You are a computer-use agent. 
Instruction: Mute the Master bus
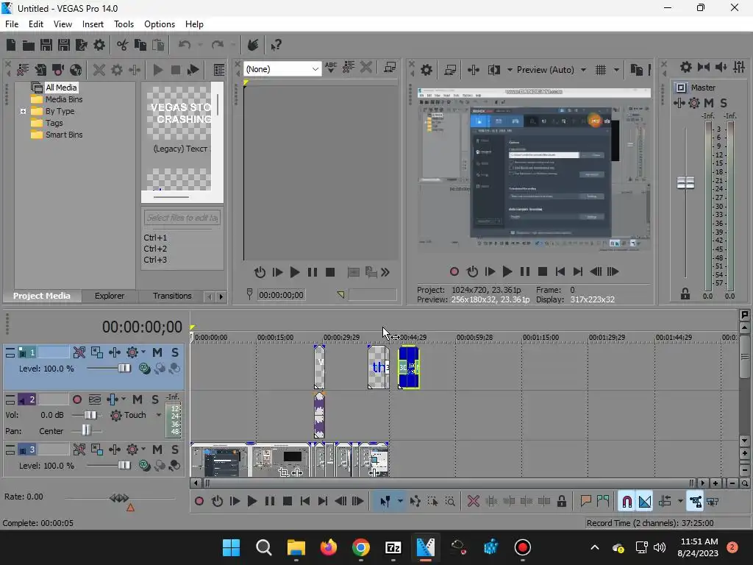point(709,103)
